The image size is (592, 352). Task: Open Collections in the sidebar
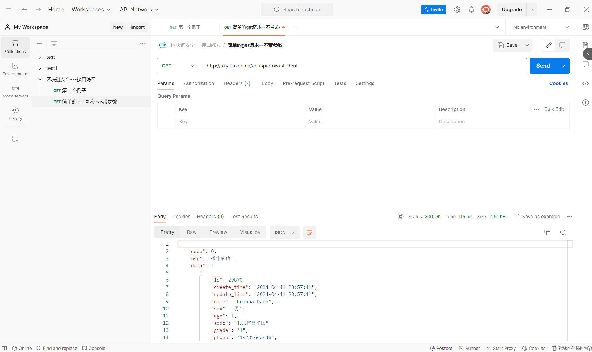click(x=15, y=47)
